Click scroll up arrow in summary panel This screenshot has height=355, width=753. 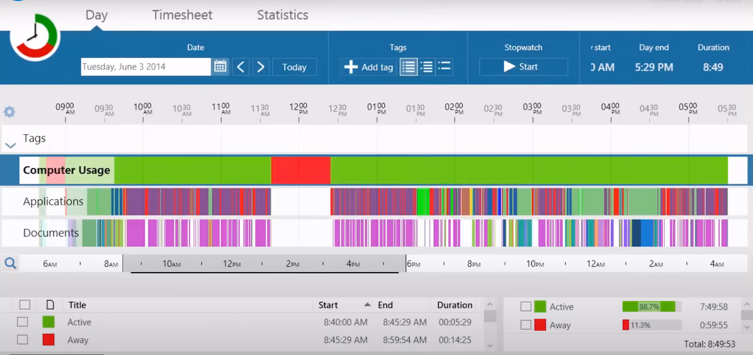pos(746,305)
